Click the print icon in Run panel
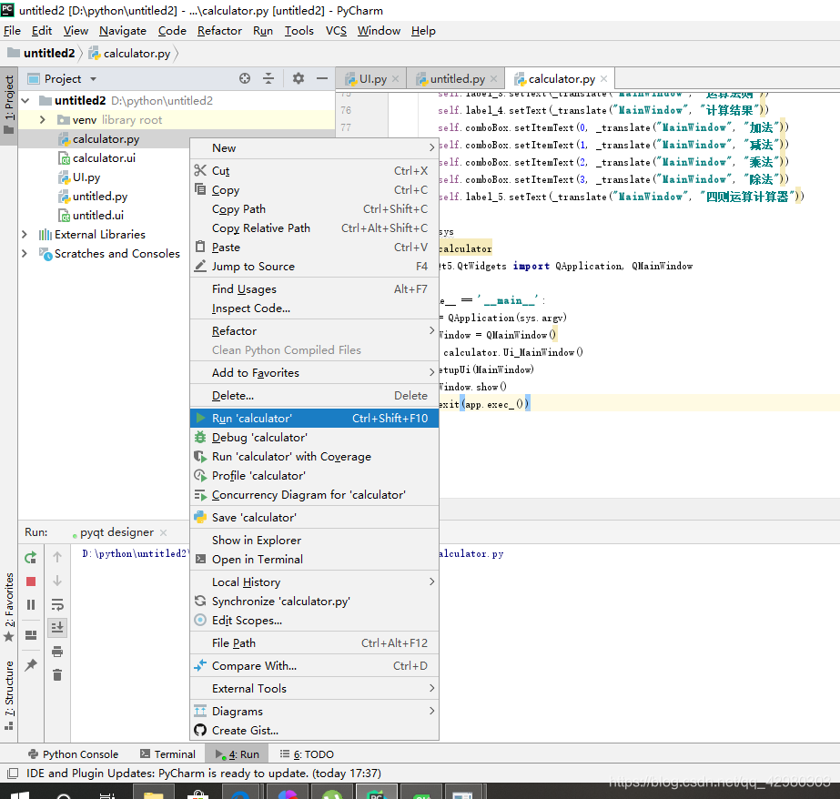The image size is (840, 799). (x=57, y=652)
